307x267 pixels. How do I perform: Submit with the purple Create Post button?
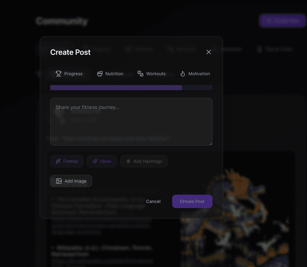tap(192, 201)
